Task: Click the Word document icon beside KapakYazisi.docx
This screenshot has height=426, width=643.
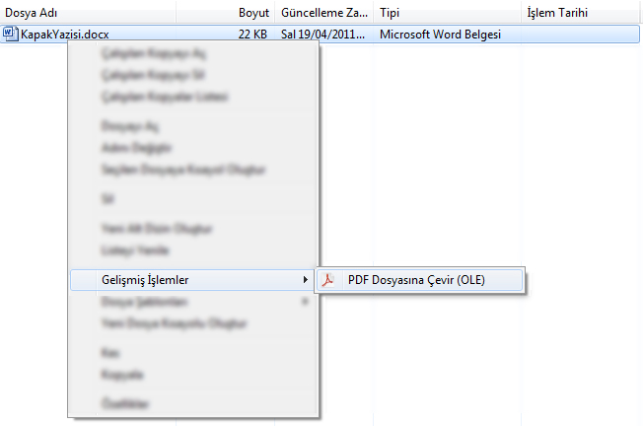Action: (10, 35)
